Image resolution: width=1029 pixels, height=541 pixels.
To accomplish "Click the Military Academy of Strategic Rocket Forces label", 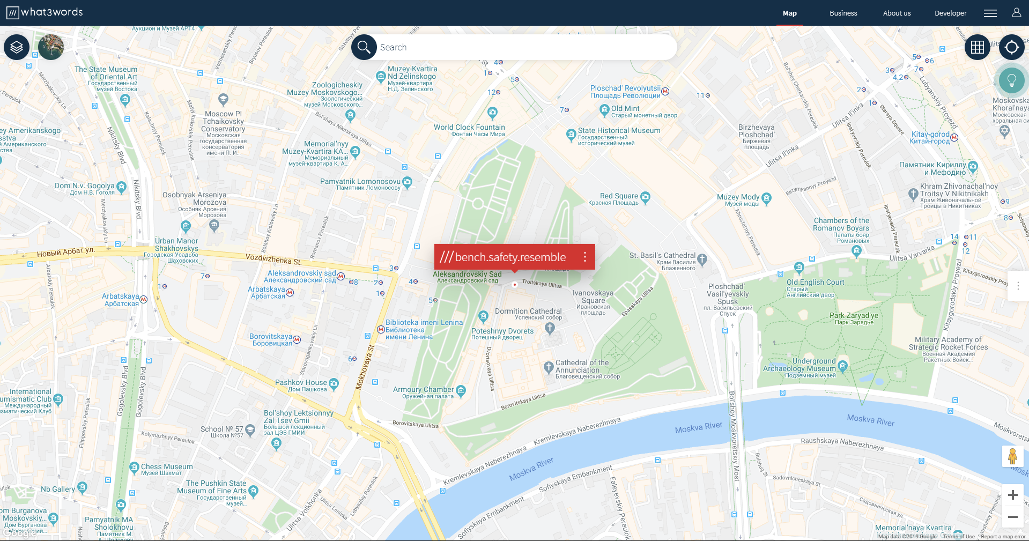I will [948, 349].
